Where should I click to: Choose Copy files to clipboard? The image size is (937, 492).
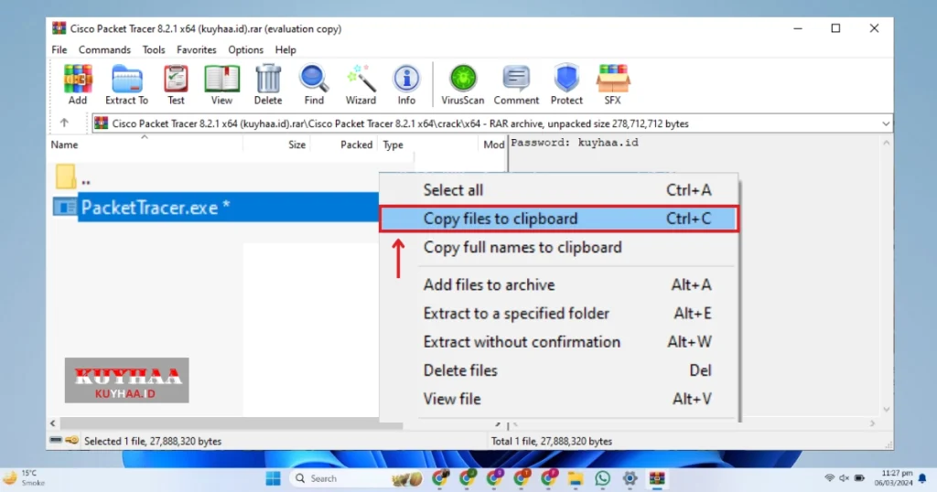(x=559, y=219)
